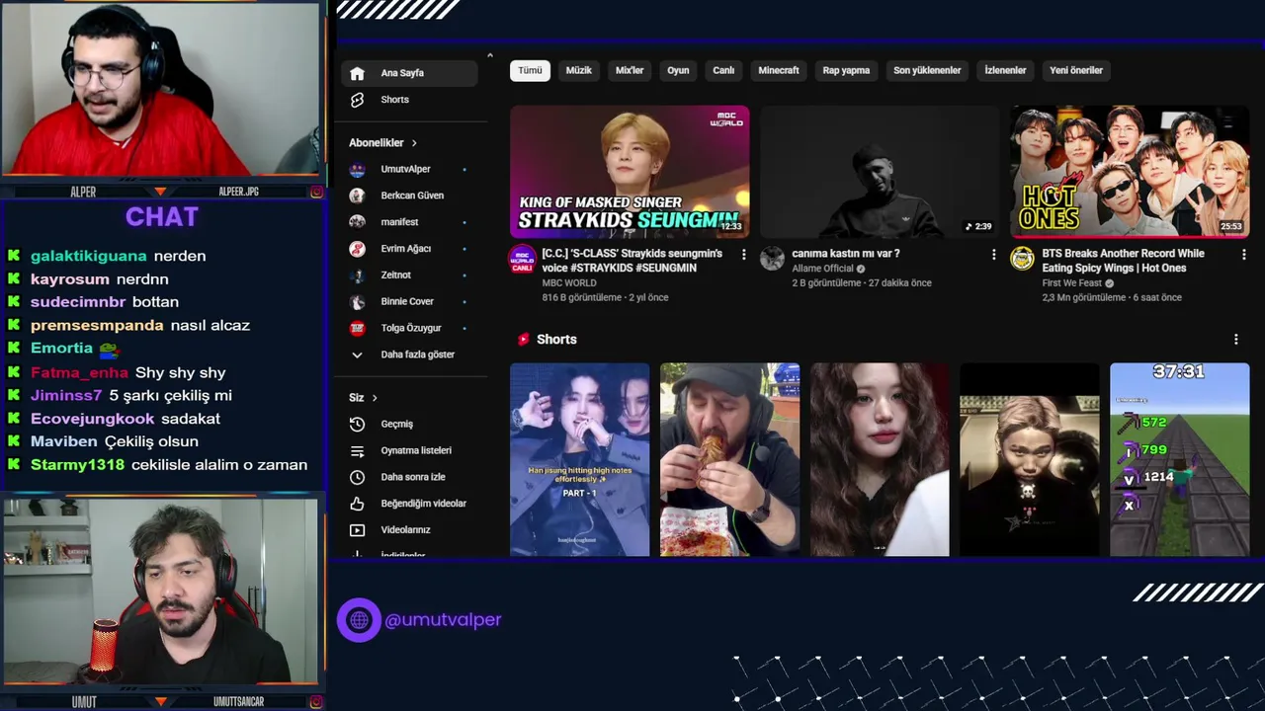Open the Ana Sayfa home icon

click(357, 73)
